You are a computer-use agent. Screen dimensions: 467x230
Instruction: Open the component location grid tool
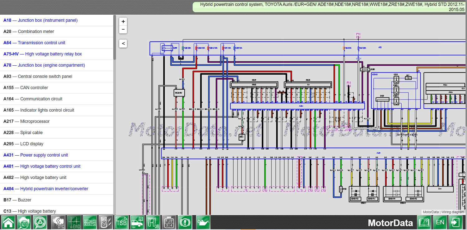90,222
